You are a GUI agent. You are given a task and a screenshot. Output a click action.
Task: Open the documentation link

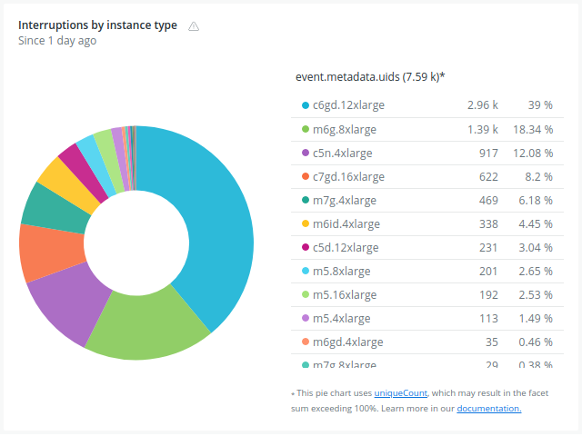pos(489,409)
